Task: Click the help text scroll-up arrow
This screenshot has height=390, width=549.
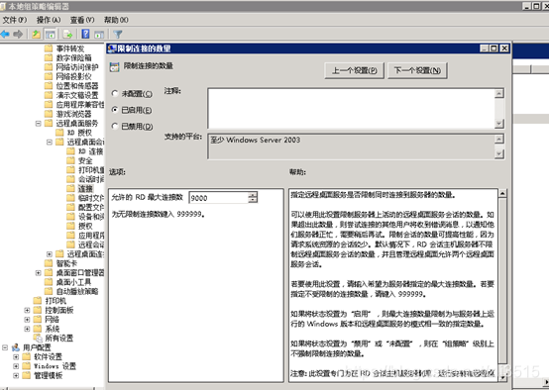Action: pos(502,193)
